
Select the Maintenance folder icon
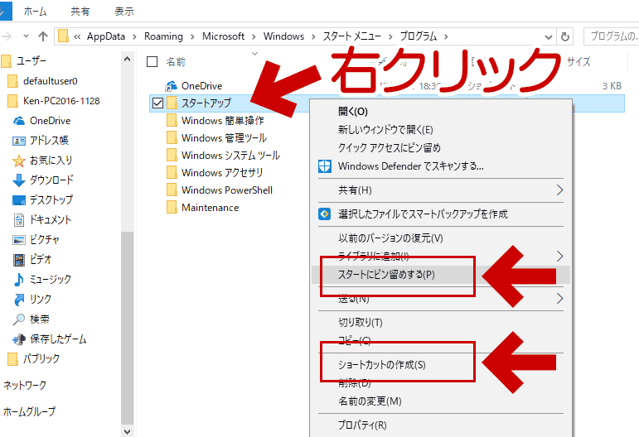click(172, 208)
